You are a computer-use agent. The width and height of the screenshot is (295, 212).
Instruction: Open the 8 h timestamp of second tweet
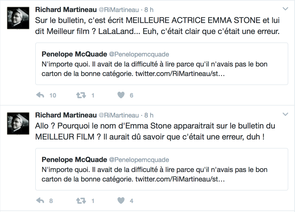pos(149,115)
